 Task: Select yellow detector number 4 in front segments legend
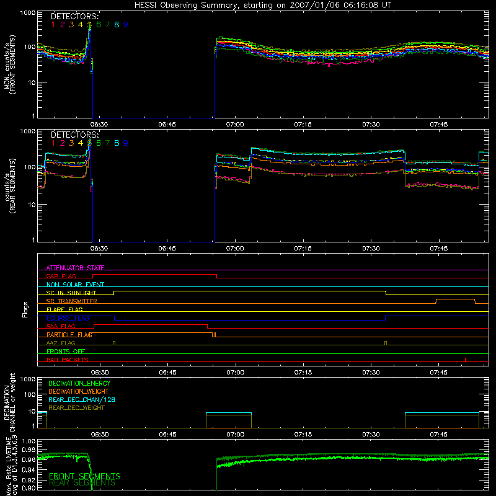[81, 25]
